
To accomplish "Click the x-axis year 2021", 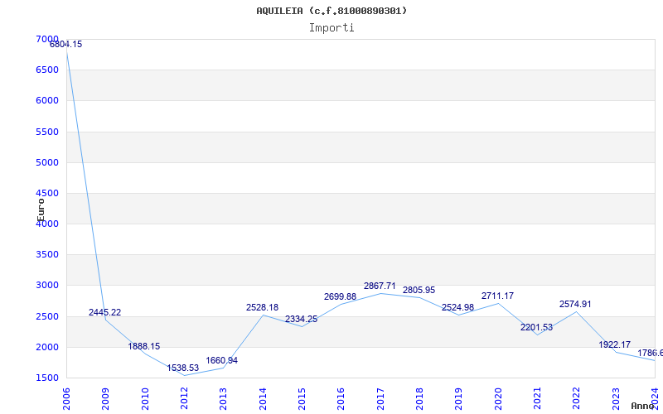I will coord(537,399).
